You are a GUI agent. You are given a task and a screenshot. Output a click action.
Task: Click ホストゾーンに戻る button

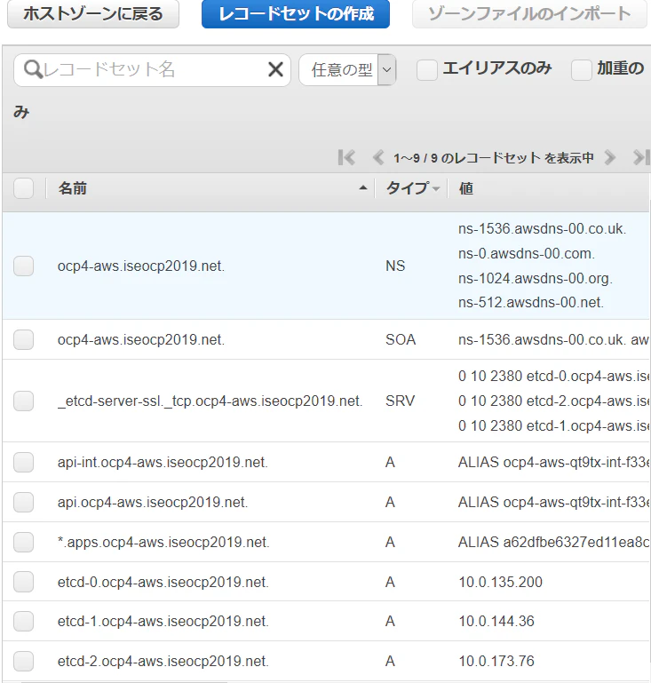93,13
